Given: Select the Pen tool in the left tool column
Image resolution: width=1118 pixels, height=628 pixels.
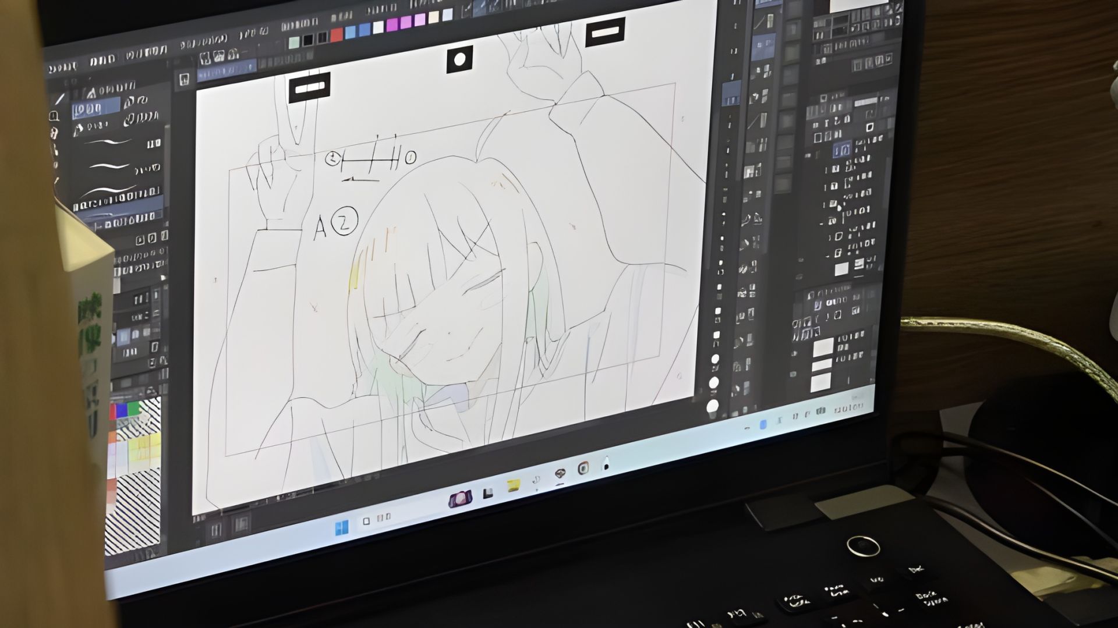Looking at the screenshot, I should (x=59, y=100).
